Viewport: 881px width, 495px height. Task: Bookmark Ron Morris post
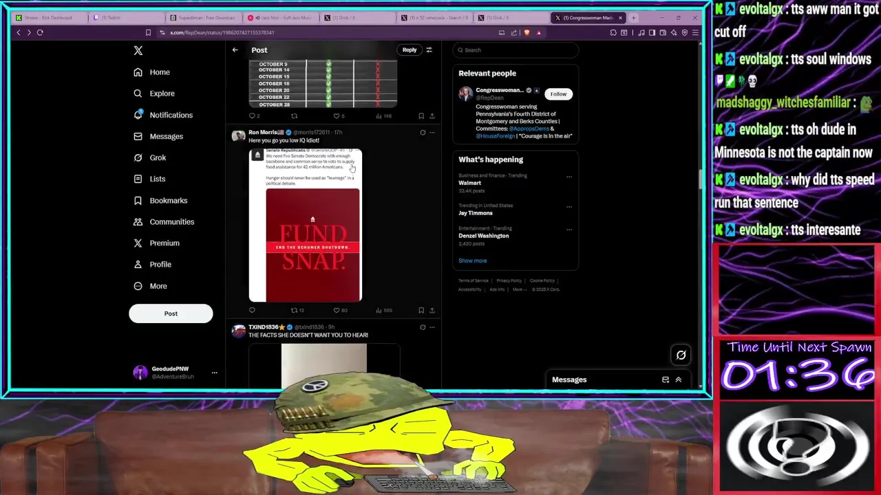pos(421,310)
